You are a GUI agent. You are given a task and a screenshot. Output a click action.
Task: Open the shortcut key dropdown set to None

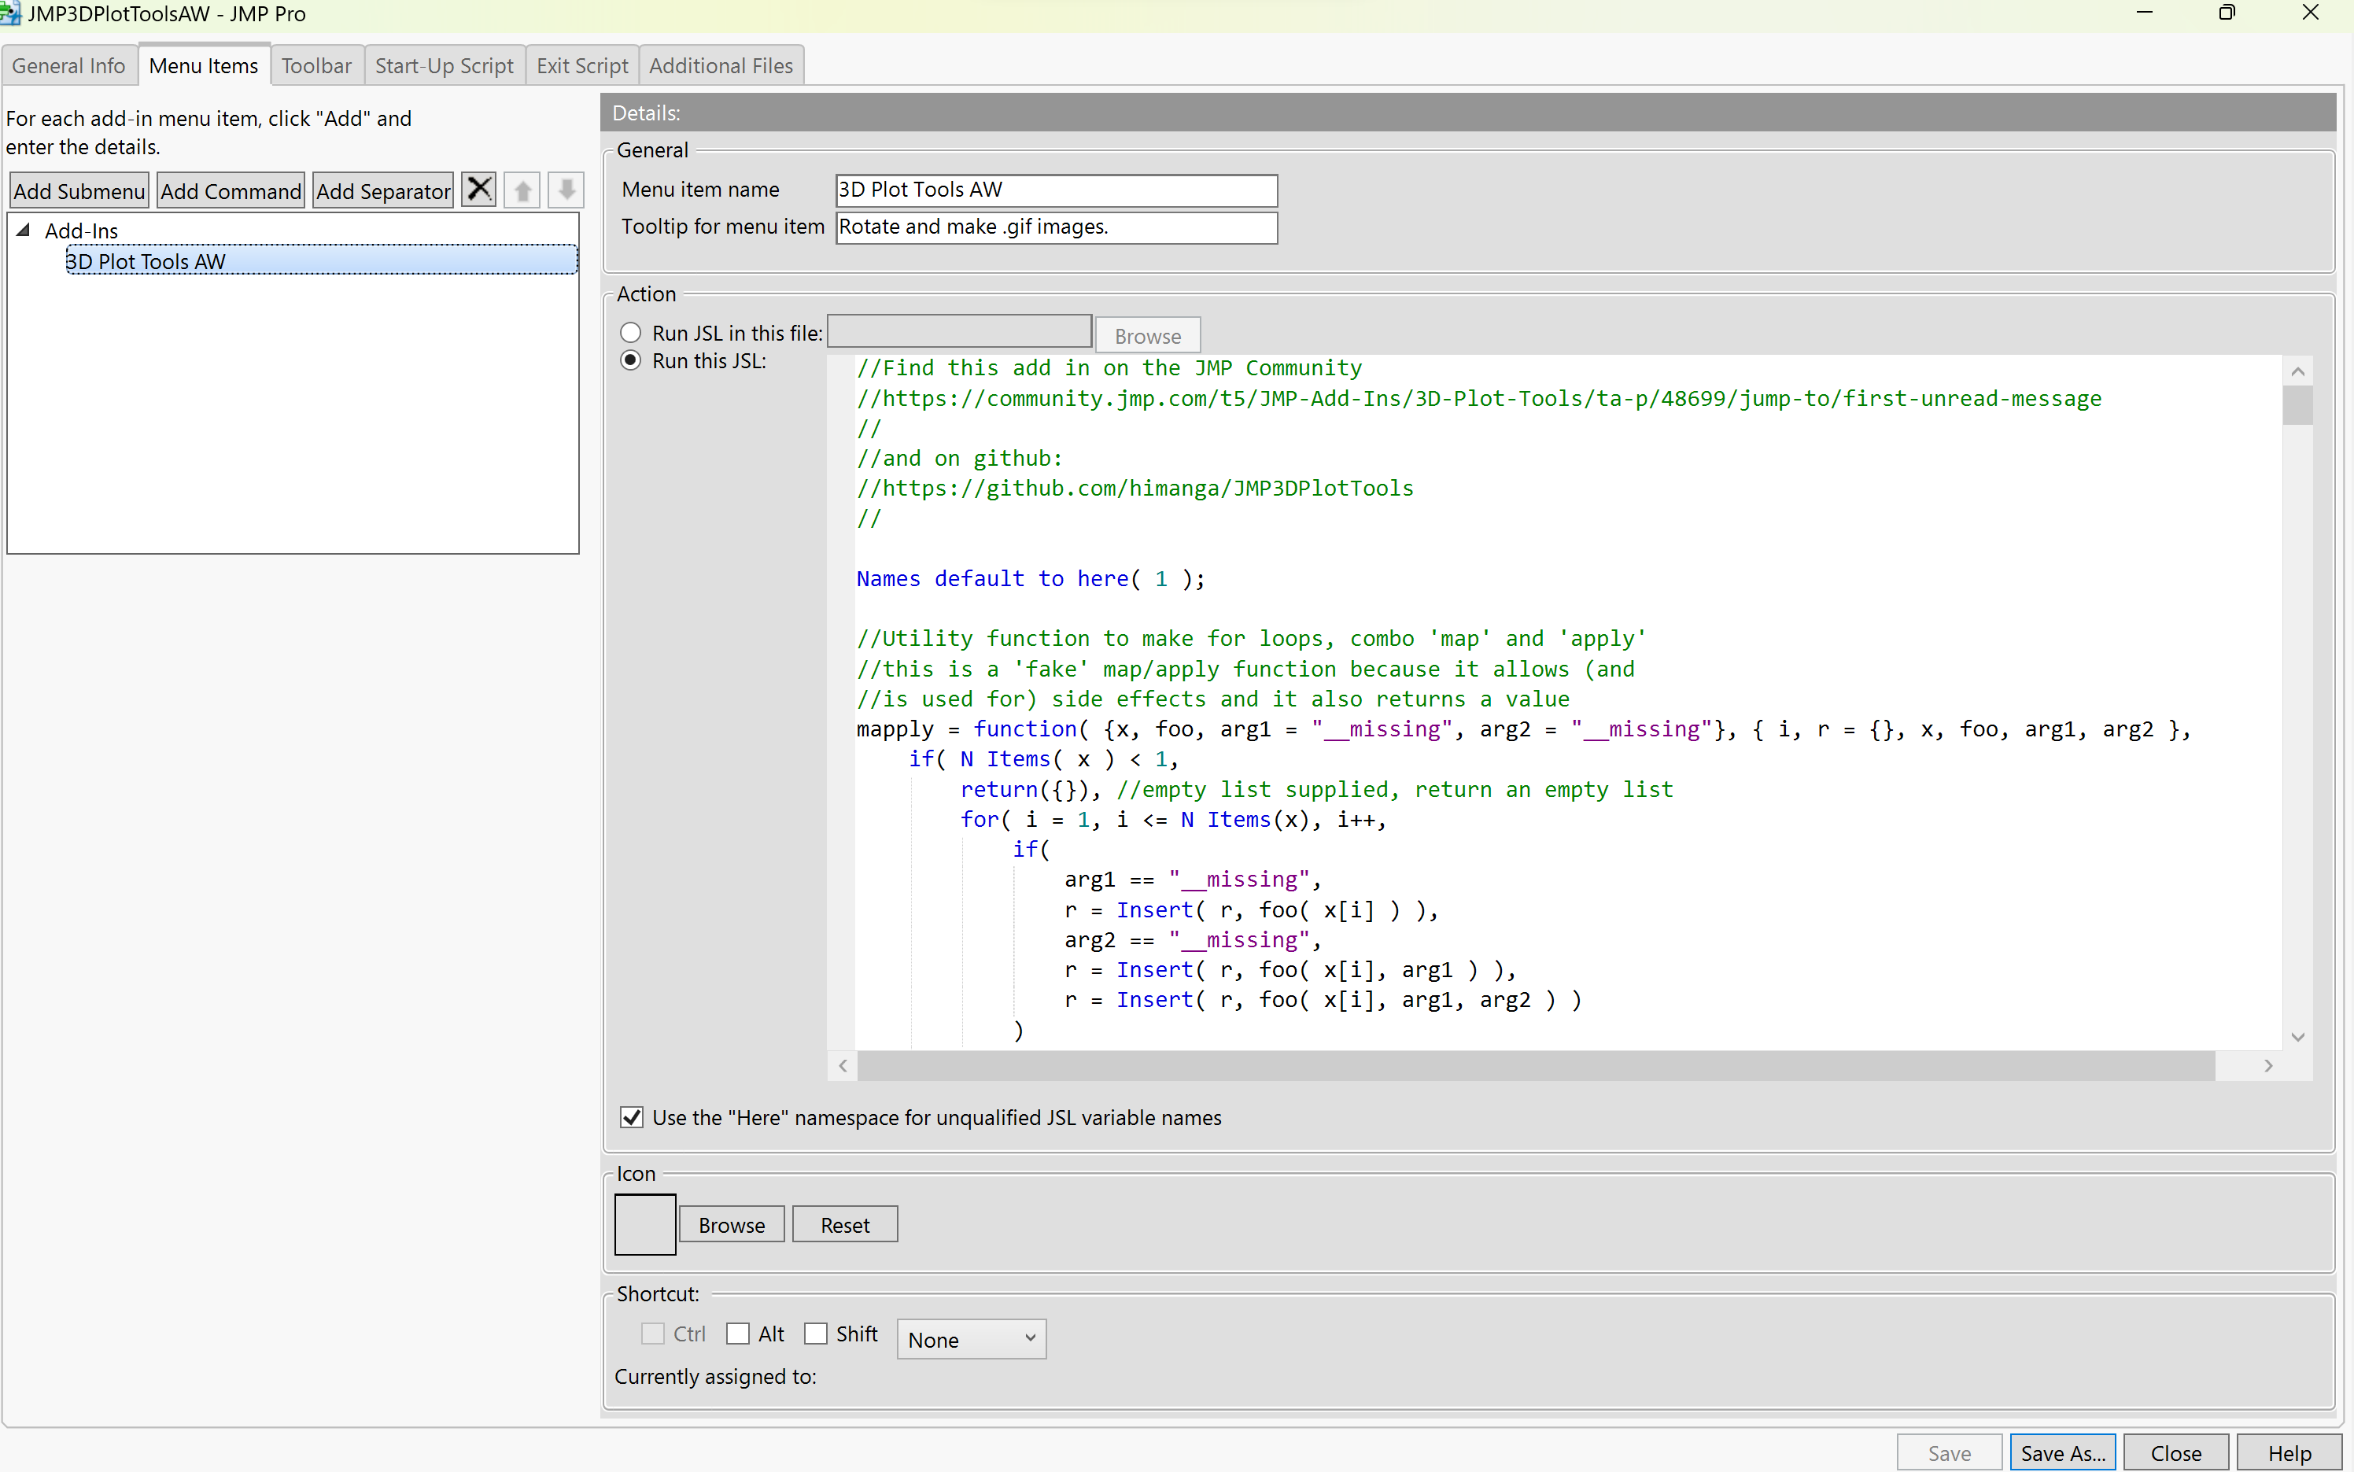969,1338
